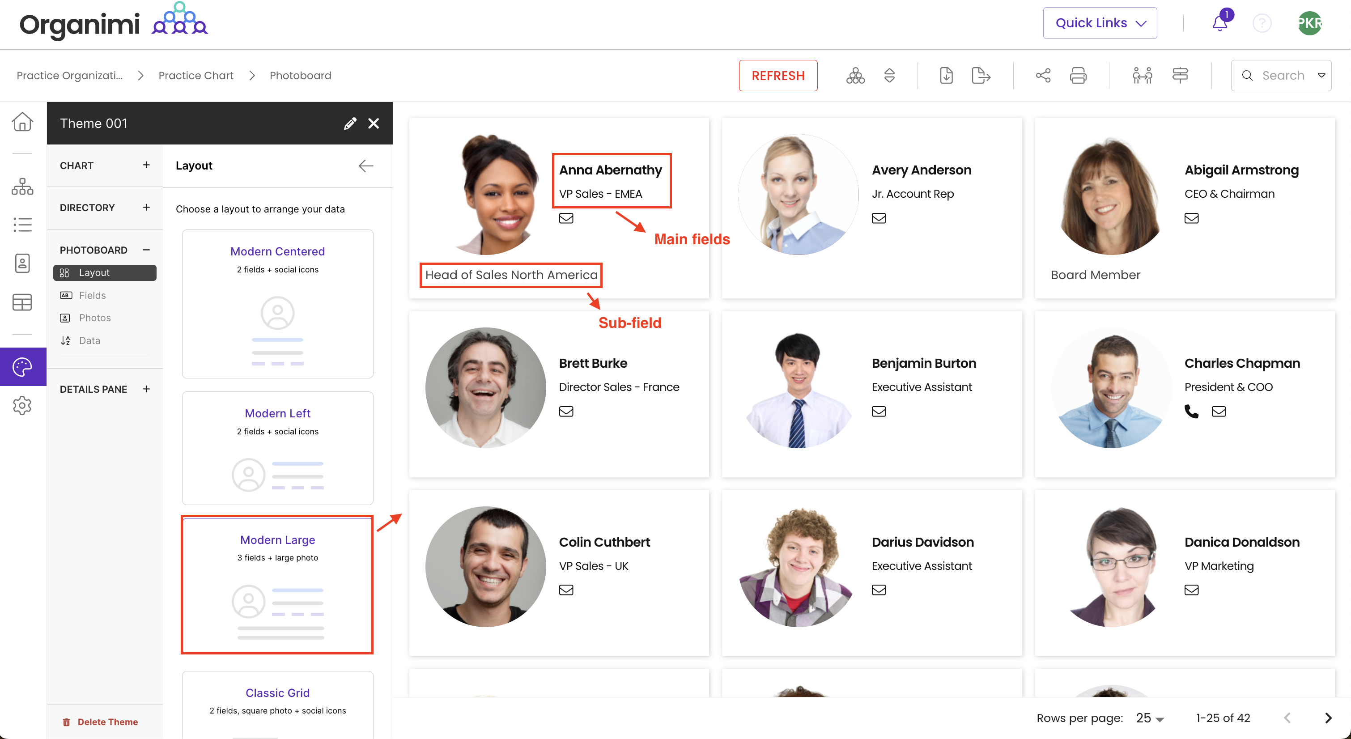
Task: Expand the DIRECTORY section
Action: click(146, 207)
